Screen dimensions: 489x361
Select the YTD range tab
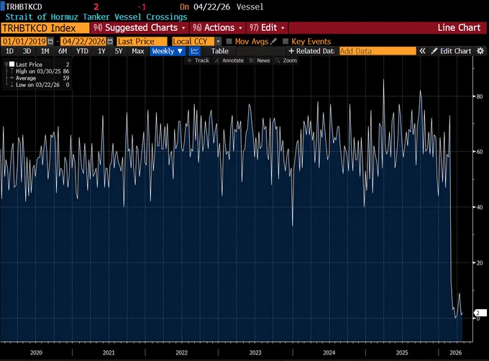click(x=82, y=51)
